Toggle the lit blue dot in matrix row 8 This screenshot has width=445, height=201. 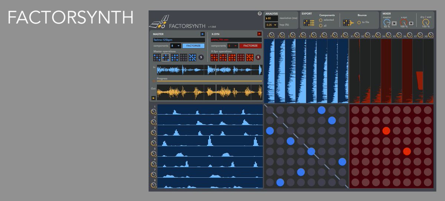(x=280, y=182)
